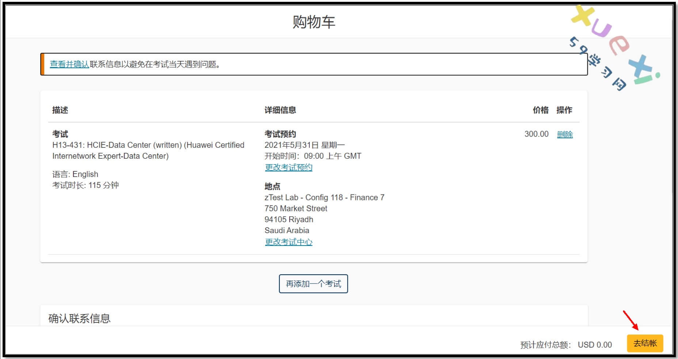Click the 描述 column header
678x359 pixels.
point(60,110)
